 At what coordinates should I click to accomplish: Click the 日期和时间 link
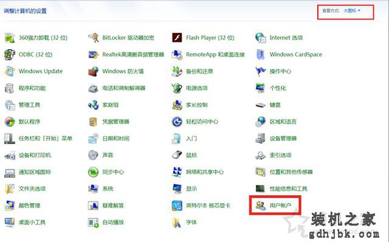click(x=116, y=139)
